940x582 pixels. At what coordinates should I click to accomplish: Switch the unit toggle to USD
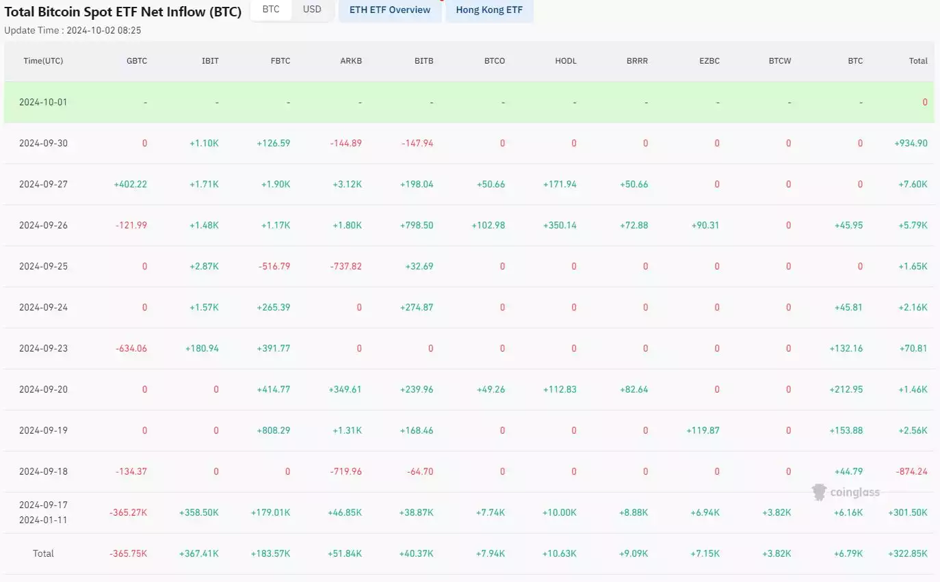[312, 10]
